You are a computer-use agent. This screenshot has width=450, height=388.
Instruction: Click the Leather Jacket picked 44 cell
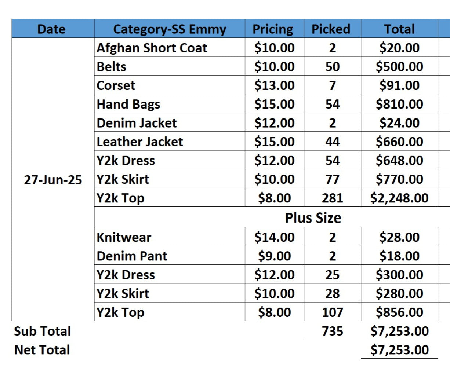[x=332, y=142]
